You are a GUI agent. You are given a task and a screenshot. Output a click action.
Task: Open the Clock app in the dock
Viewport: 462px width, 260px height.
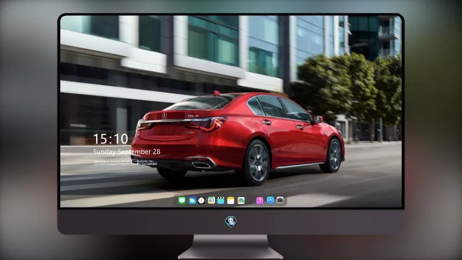tap(201, 200)
